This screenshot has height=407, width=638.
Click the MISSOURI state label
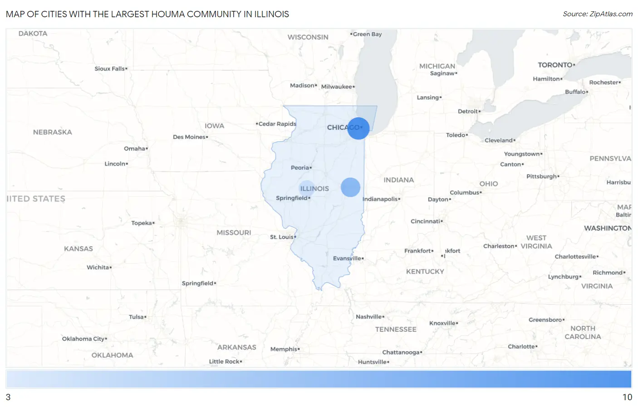pyautogui.click(x=234, y=232)
